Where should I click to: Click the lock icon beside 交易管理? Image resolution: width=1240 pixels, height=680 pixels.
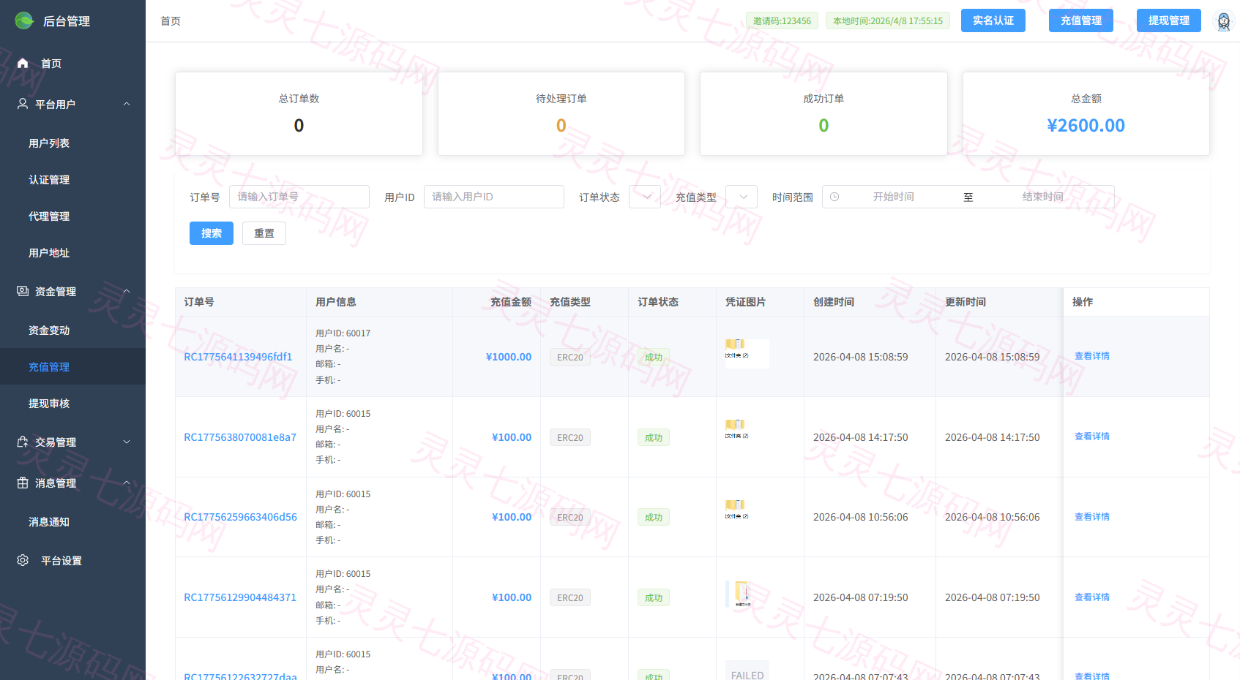click(23, 442)
